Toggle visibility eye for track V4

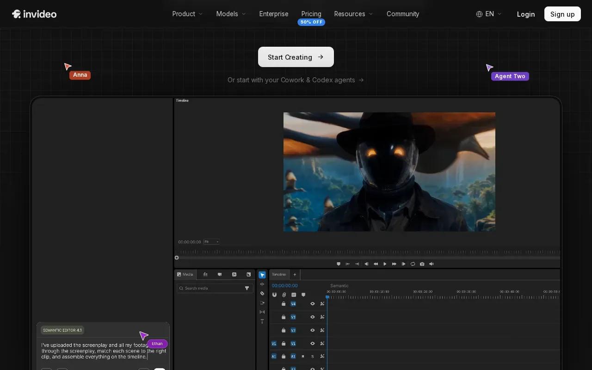[x=312, y=304]
